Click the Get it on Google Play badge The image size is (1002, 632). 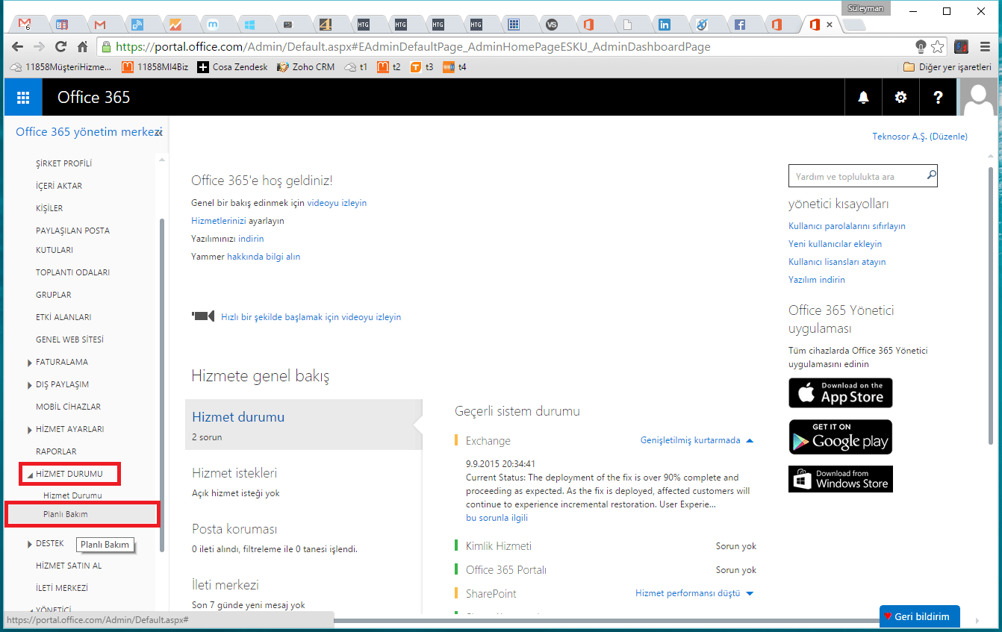pyautogui.click(x=840, y=437)
